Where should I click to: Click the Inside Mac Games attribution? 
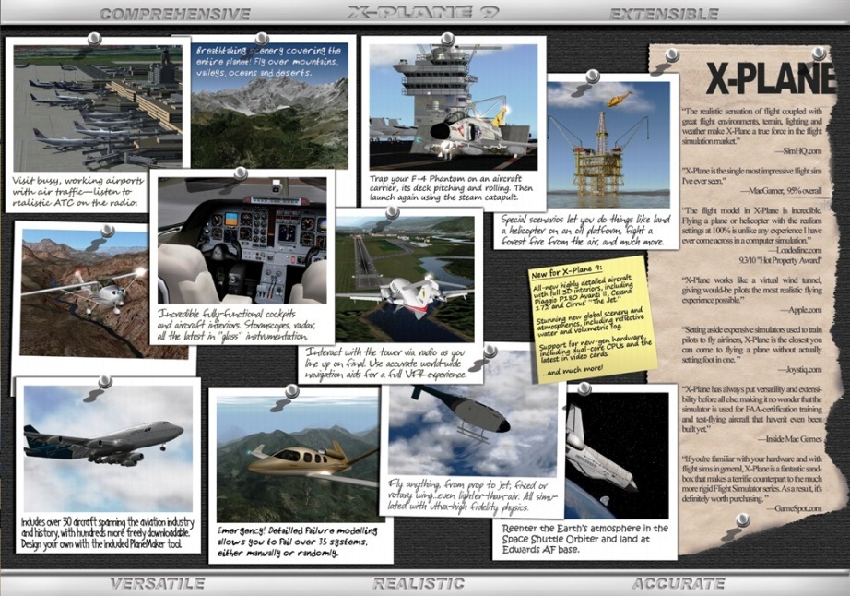(789, 439)
